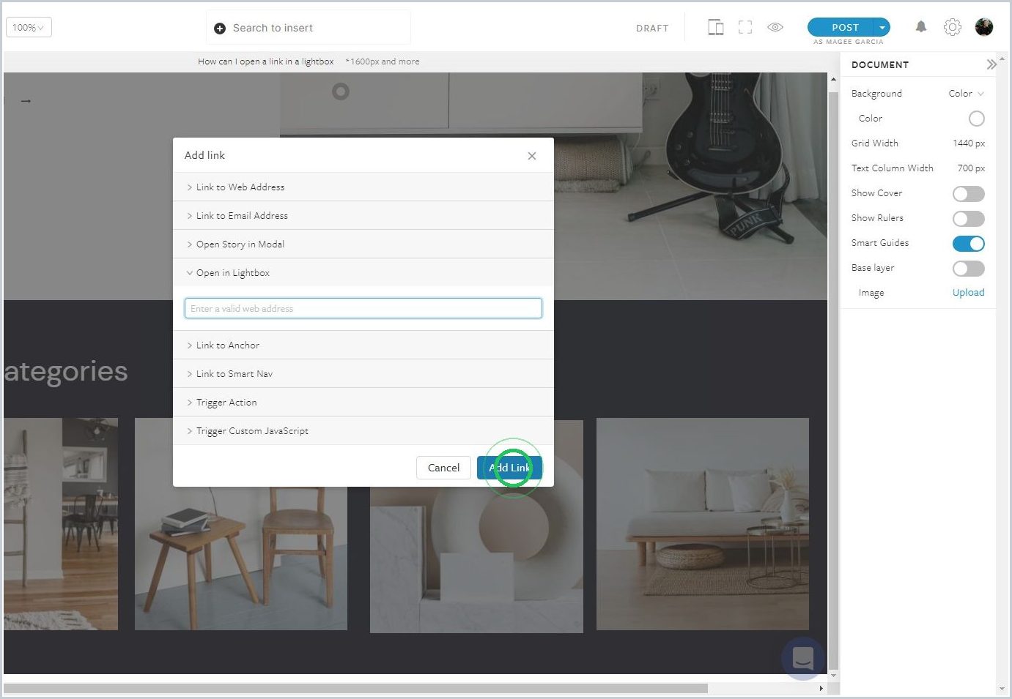Close the Add link dialog
Viewport: 1012px width, 699px height.
(x=532, y=156)
